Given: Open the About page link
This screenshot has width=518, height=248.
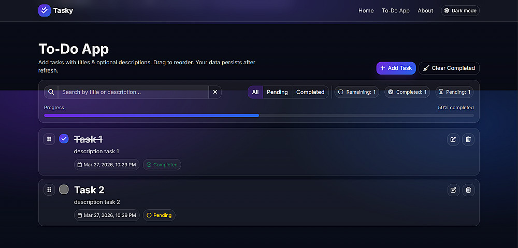Looking at the screenshot, I should pyautogui.click(x=425, y=10).
